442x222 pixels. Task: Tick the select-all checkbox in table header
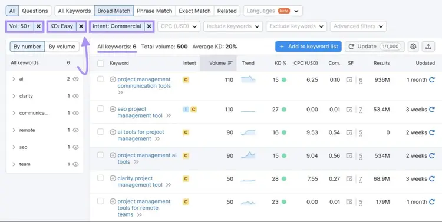coord(100,63)
